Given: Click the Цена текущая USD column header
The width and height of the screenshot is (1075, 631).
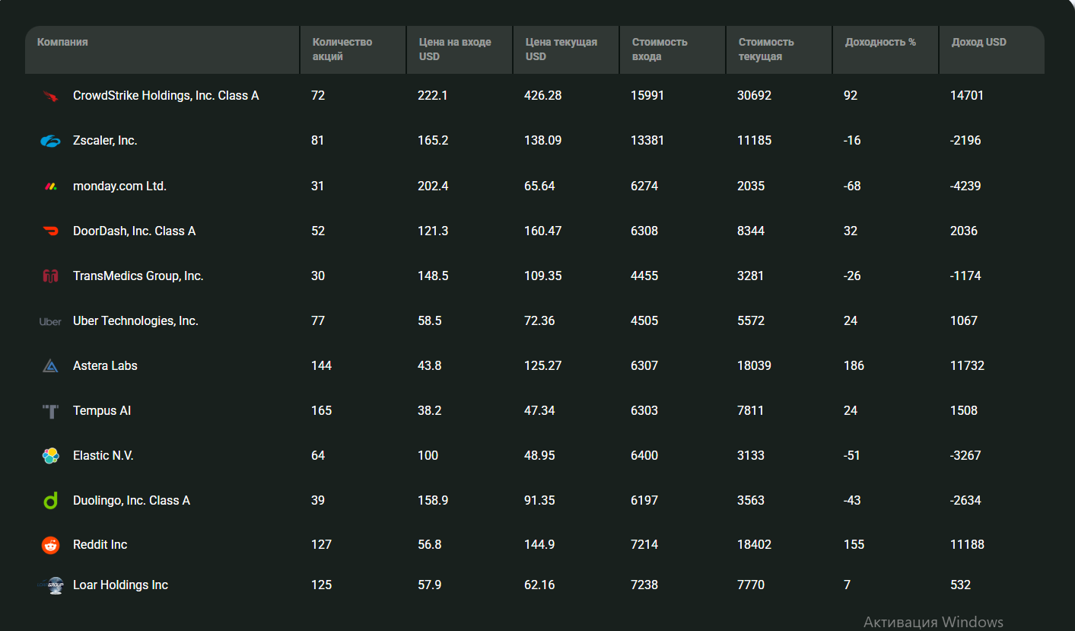Looking at the screenshot, I should [x=561, y=49].
